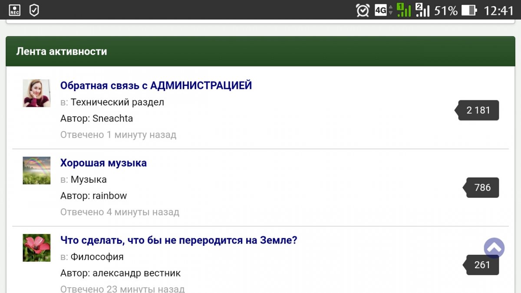Click the 786 replies count badge

click(x=482, y=188)
